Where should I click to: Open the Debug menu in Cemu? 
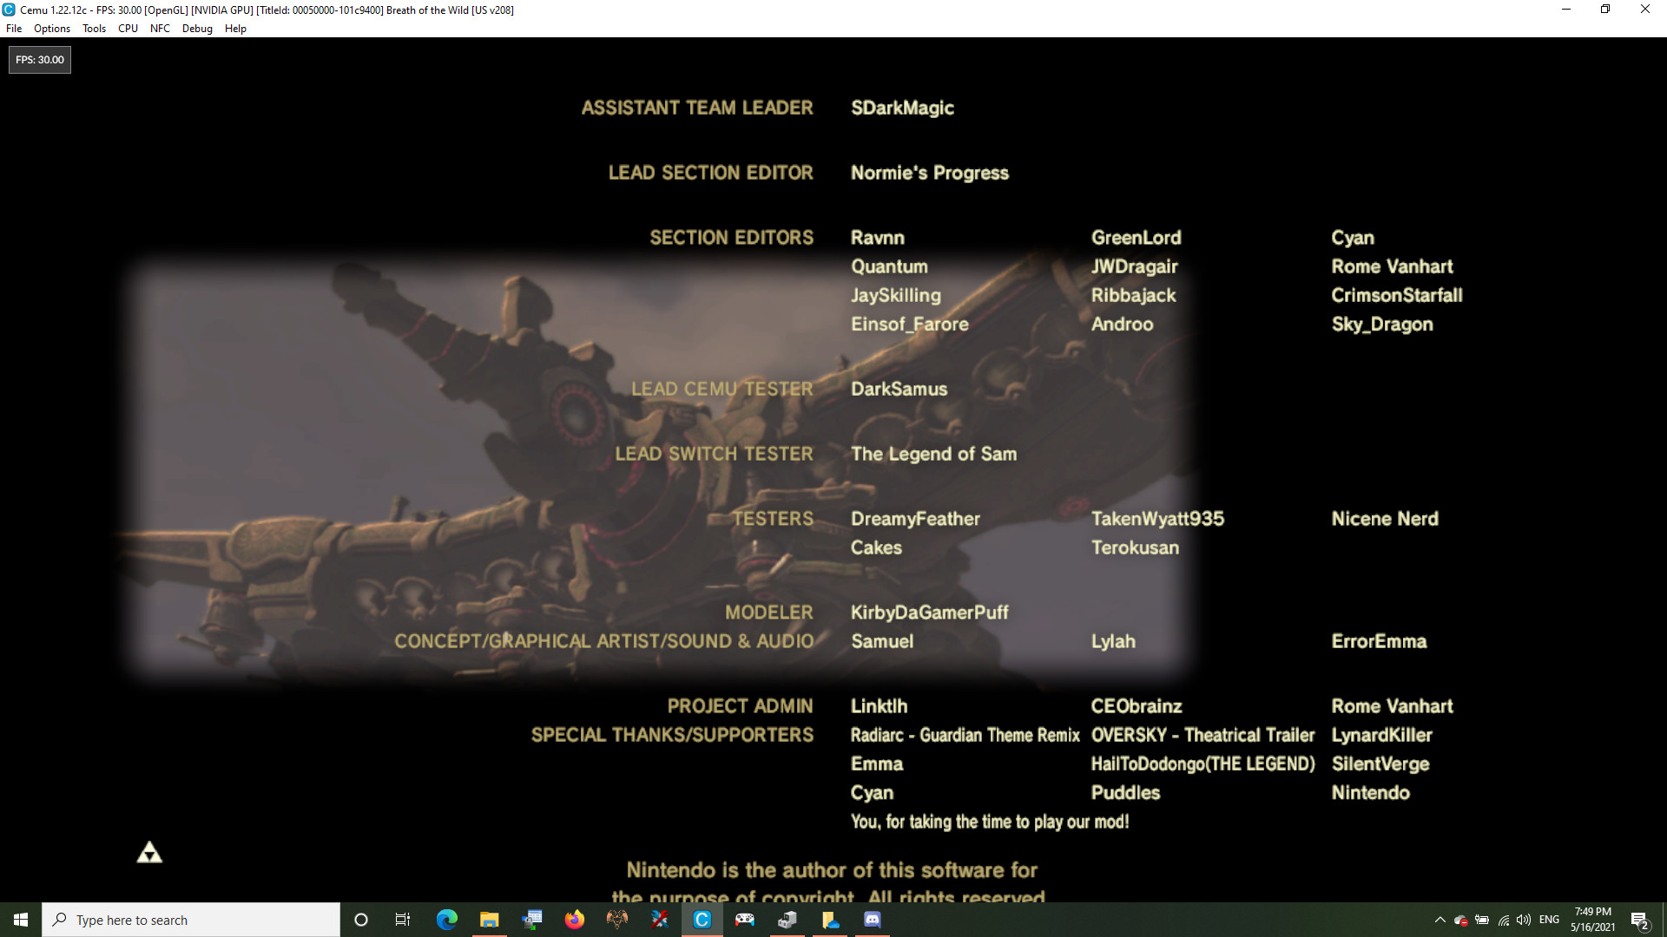pos(197,28)
